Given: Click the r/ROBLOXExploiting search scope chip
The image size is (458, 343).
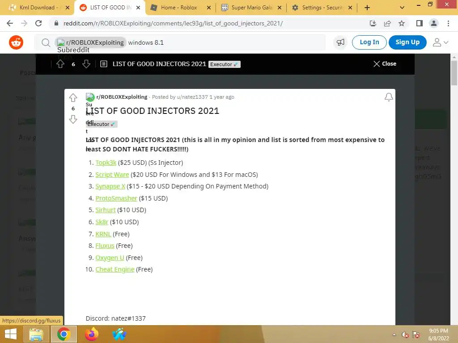Looking at the screenshot, I should pyautogui.click(x=91, y=42).
